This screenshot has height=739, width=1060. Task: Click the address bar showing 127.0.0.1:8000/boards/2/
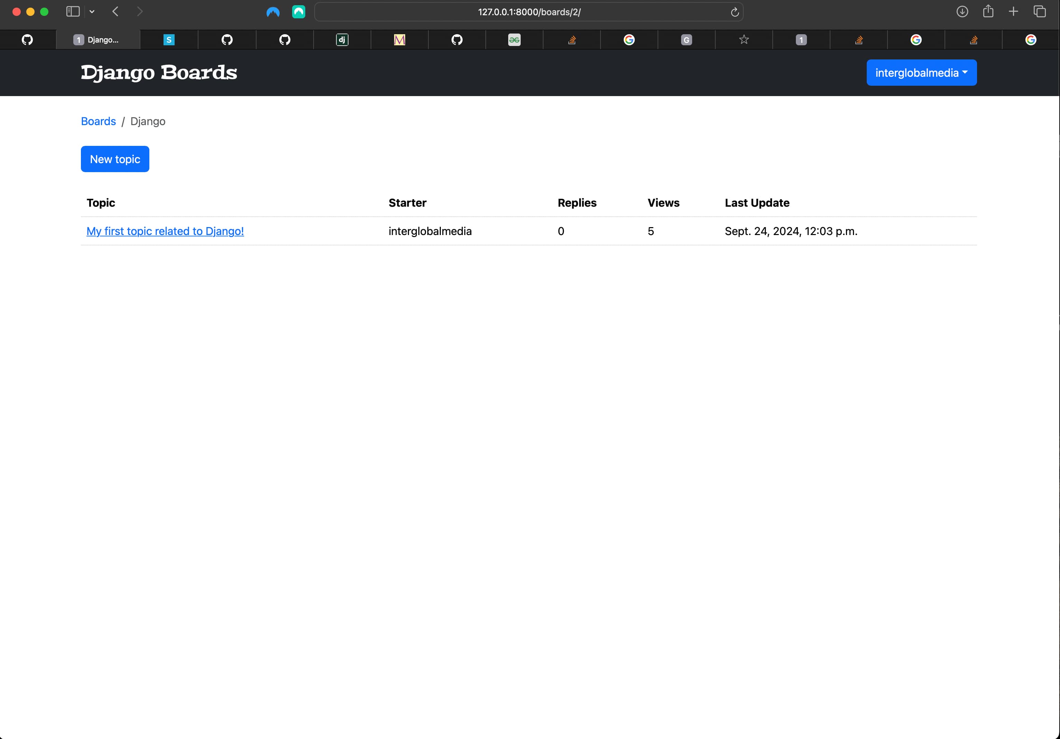pyautogui.click(x=529, y=12)
